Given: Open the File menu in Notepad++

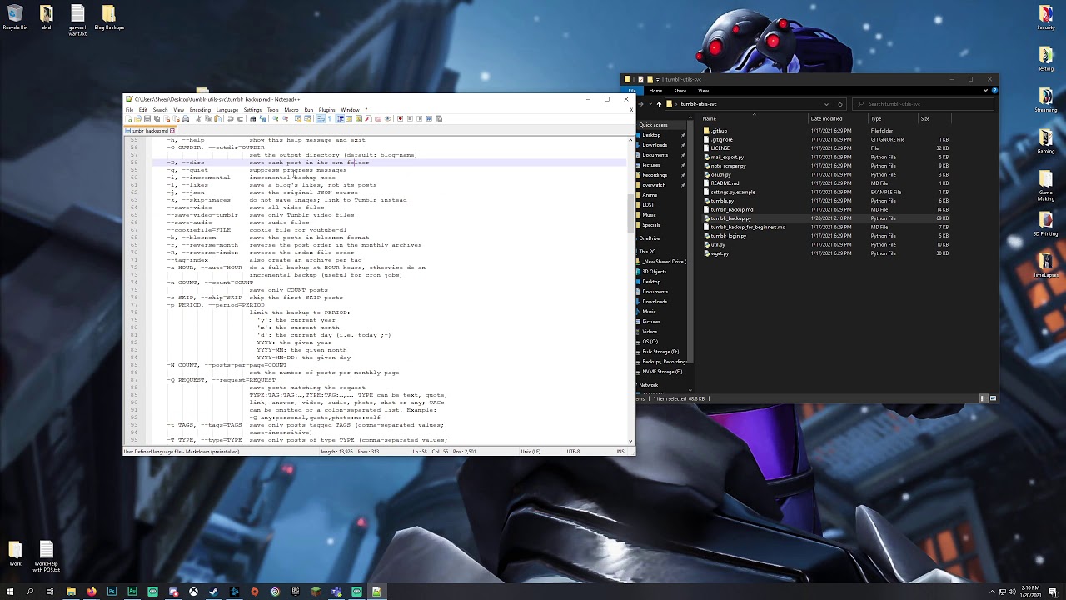Looking at the screenshot, I should pos(129,110).
